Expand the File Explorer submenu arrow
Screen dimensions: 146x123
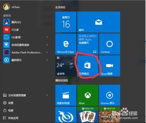tap(47, 95)
